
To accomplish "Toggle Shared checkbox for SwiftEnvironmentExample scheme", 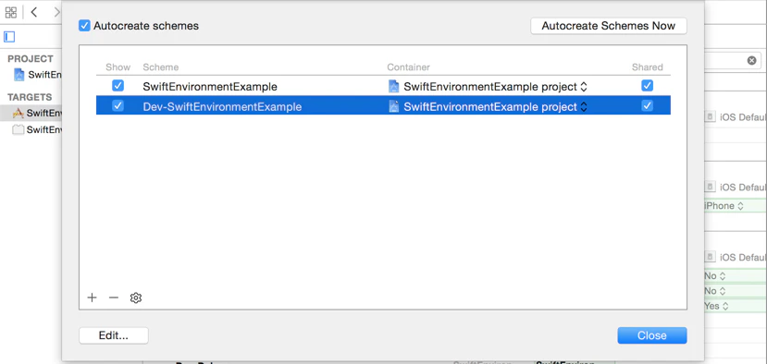I will 647,86.
